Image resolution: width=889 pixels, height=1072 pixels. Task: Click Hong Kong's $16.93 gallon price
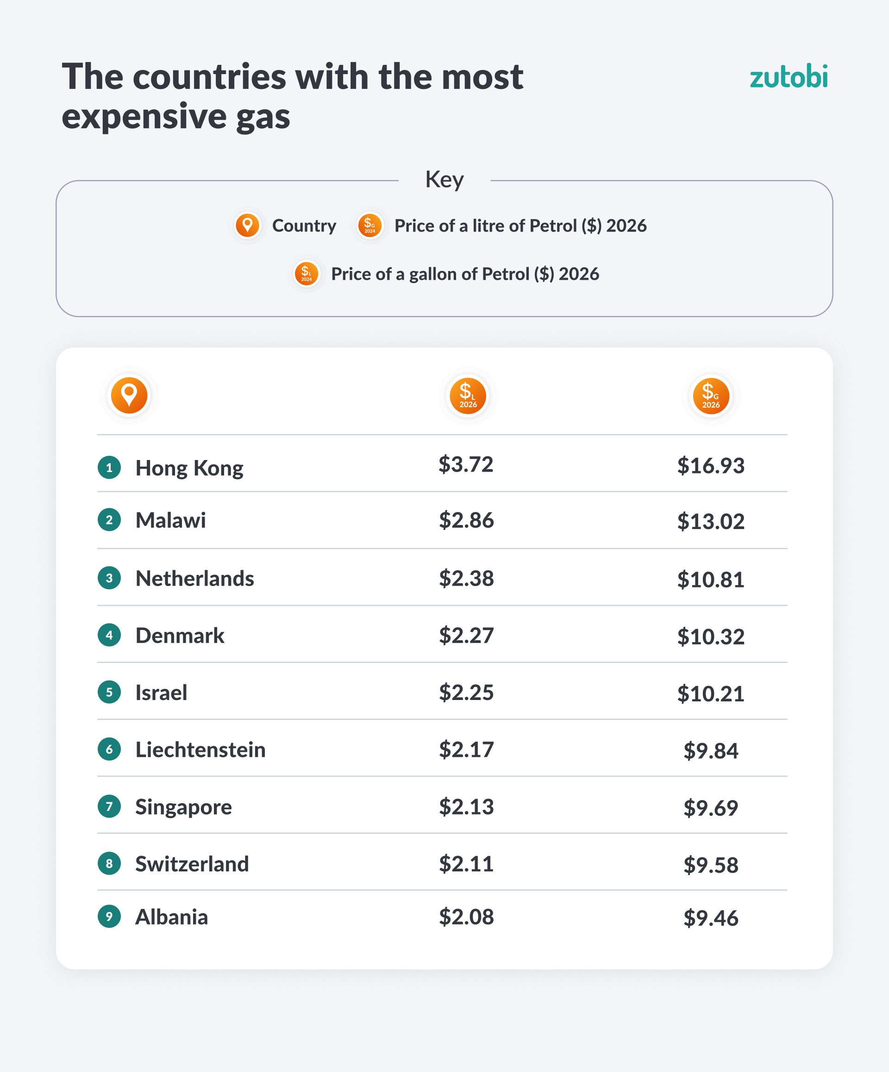tap(711, 466)
